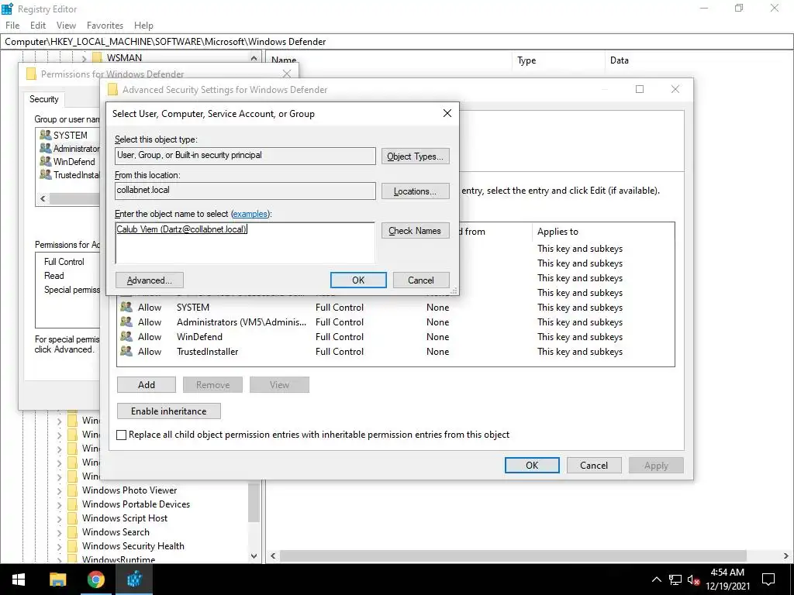Viewport: 794px width, 595px height.
Task: Open the Edit menu
Action: pyautogui.click(x=38, y=26)
